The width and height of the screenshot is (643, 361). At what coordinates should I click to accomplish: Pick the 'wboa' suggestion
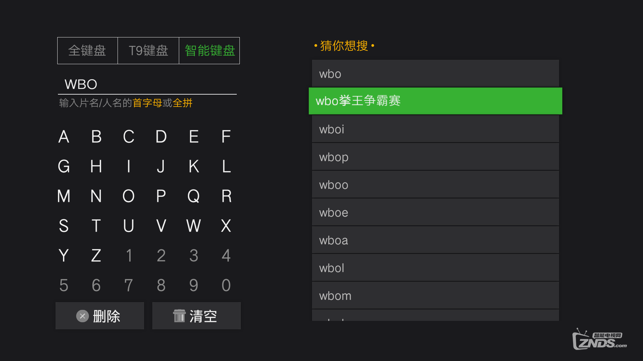[435, 240]
